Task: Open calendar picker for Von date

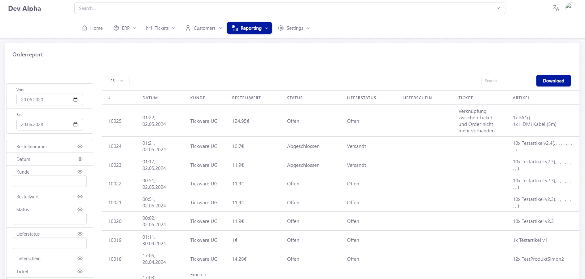Action: pyautogui.click(x=75, y=100)
